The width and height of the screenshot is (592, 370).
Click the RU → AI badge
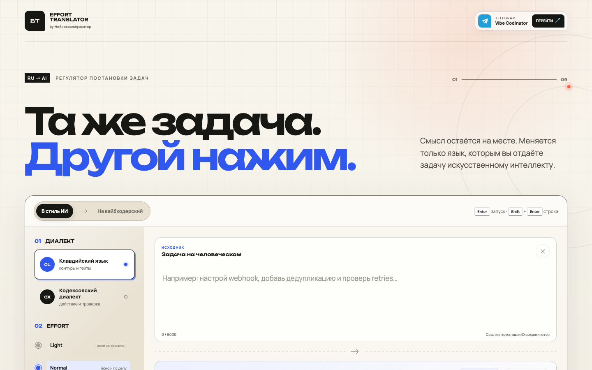tap(37, 78)
